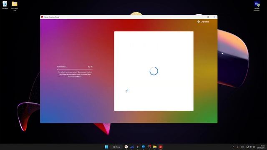The height and width of the screenshot is (150, 267).
Task: Open volume control in system tray
Action: tap(251, 147)
